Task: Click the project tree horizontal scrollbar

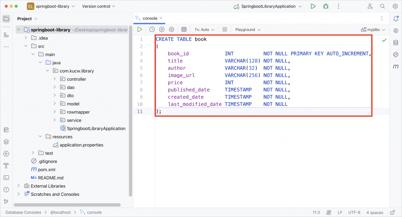Action: 67,205
